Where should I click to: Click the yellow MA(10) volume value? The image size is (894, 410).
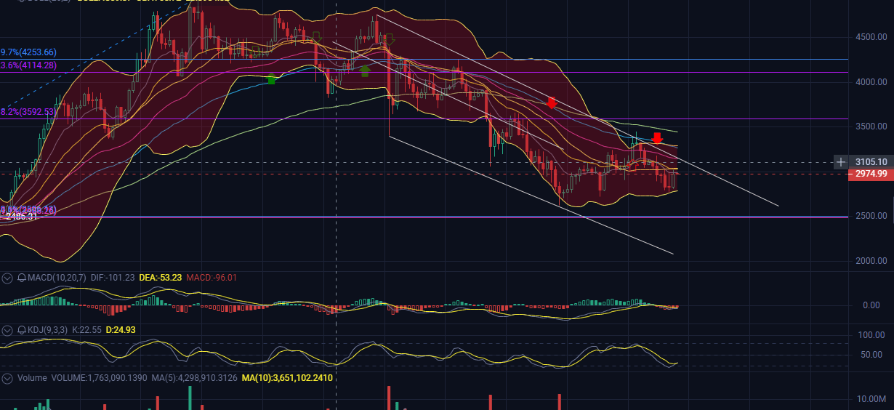click(286, 378)
